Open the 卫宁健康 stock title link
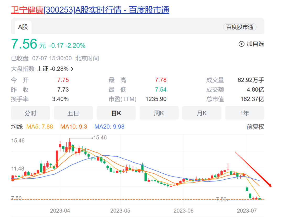 coord(90,10)
